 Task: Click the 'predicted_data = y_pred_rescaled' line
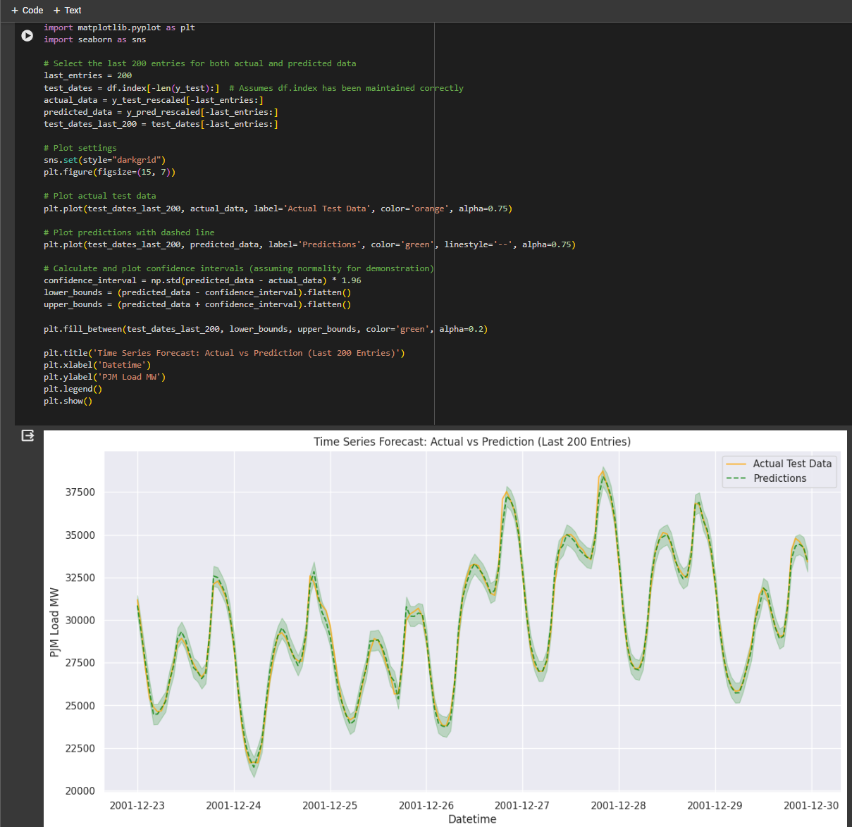point(161,112)
